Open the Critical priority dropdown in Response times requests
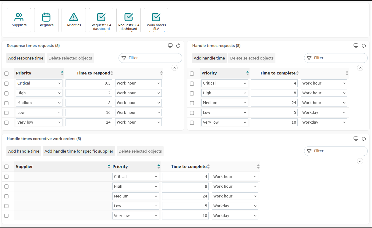Screen dimensions: 372x228 [x=39, y=83]
